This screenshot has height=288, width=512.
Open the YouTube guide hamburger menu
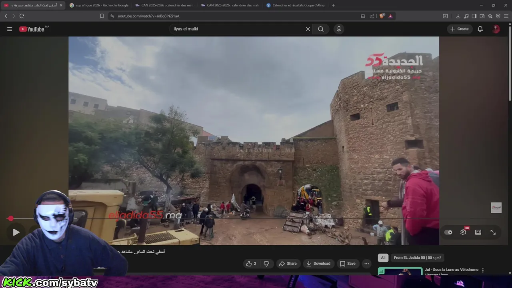[10, 29]
